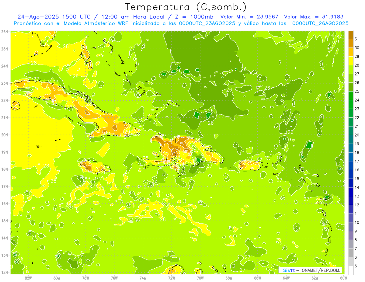Screen dimensions: 365x282
Task: Click the color scale value 25
Action: (x=357, y=91)
